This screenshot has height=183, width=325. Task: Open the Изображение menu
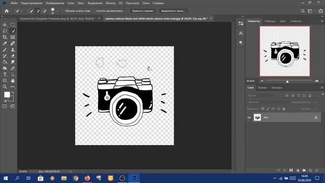coord(55,3)
